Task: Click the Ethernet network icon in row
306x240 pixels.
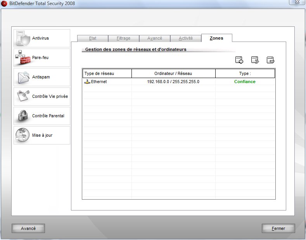Action: click(87, 82)
